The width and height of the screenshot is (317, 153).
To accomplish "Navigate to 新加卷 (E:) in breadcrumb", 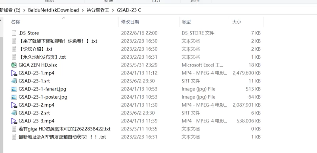I will pyautogui.click(x=10, y=10).
